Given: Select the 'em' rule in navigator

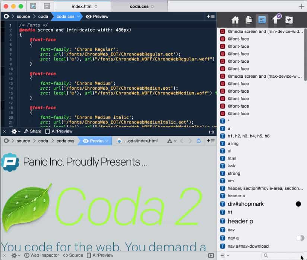Looking at the screenshot, I should coord(262,181).
